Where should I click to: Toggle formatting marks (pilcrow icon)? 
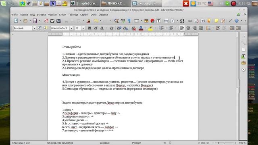pos(129,21)
